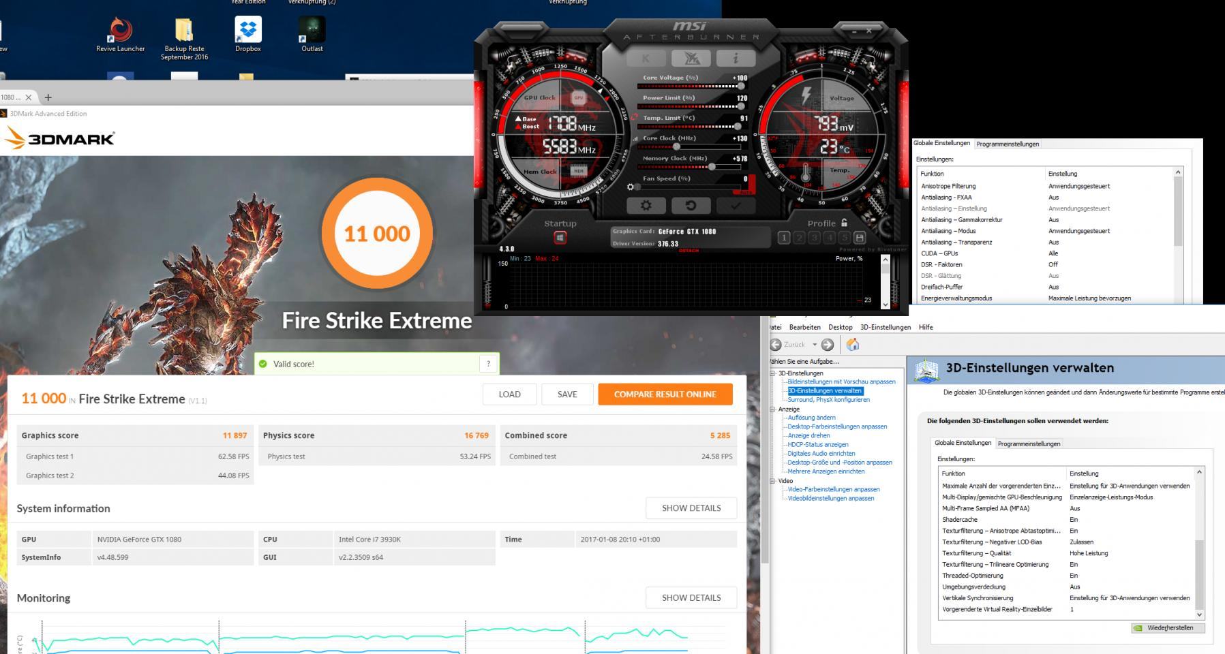Open the dropdown arrow beside Zurück
This screenshot has height=654, width=1225.
point(814,345)
